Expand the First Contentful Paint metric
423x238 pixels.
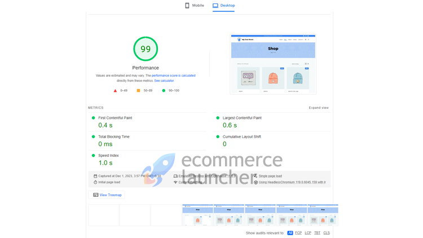point(147,122)
